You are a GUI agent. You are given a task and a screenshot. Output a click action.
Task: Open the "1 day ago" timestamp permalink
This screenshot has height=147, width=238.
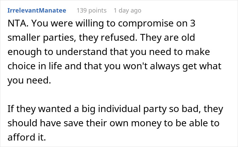tap(128, 11)
